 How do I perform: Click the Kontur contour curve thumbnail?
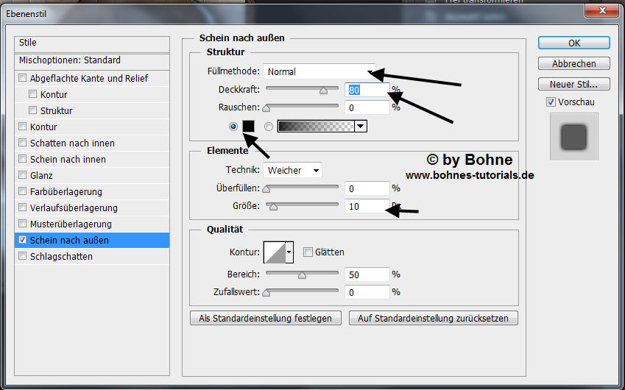coord(274,252)
